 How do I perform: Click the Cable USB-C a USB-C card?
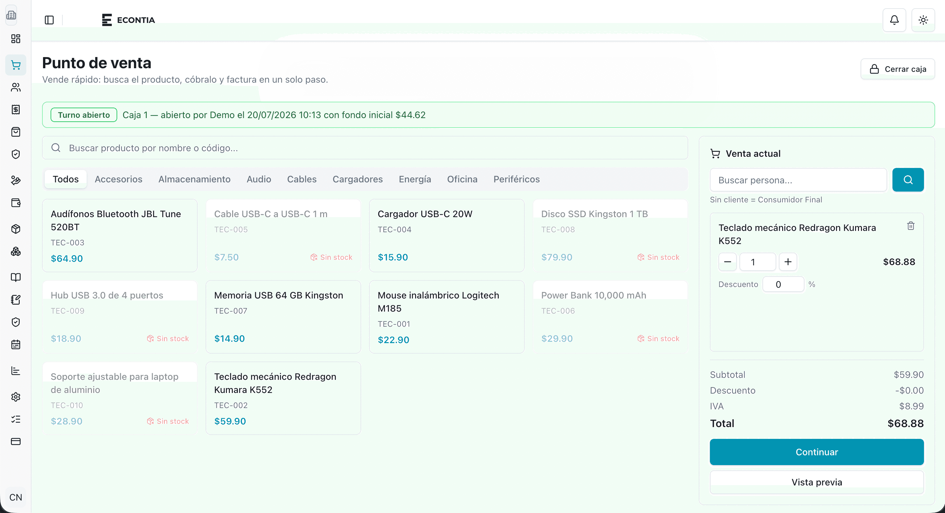click(x=283, y=236)
